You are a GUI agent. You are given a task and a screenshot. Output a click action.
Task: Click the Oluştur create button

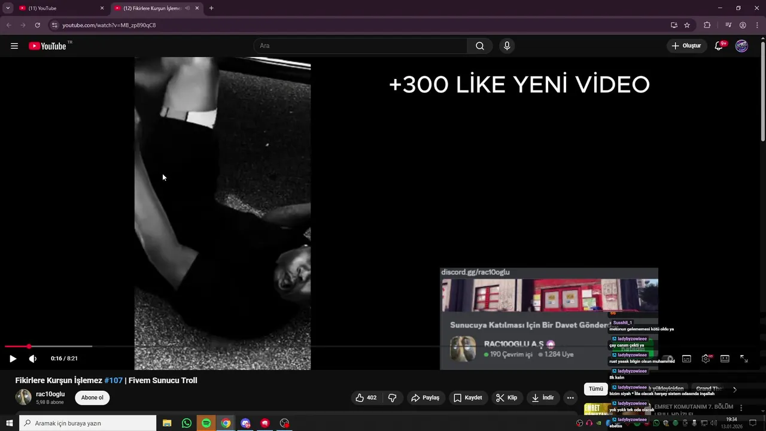686,46
